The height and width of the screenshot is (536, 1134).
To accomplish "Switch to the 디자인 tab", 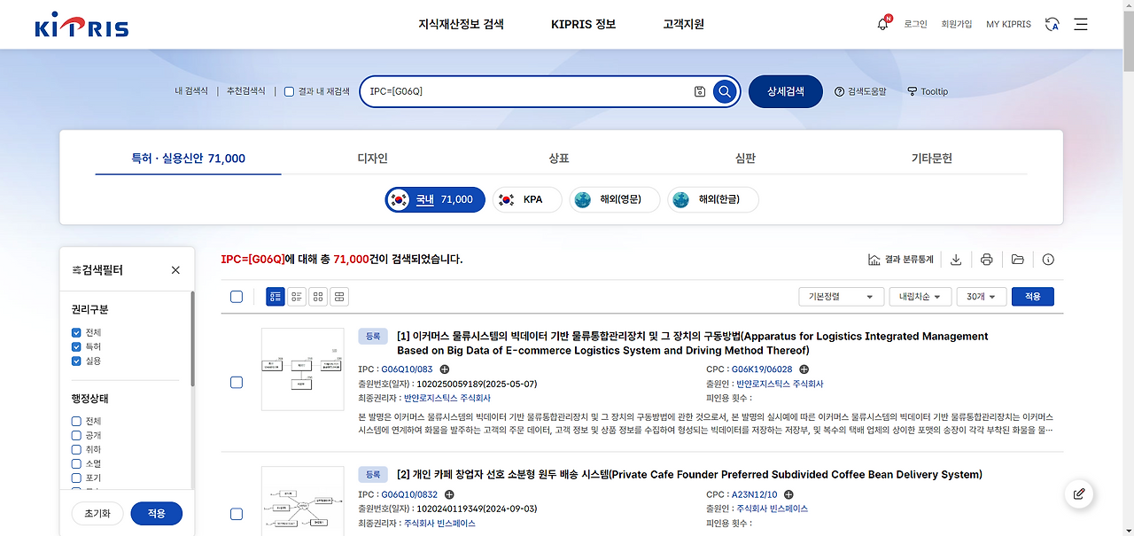I will tap(370, 157).
